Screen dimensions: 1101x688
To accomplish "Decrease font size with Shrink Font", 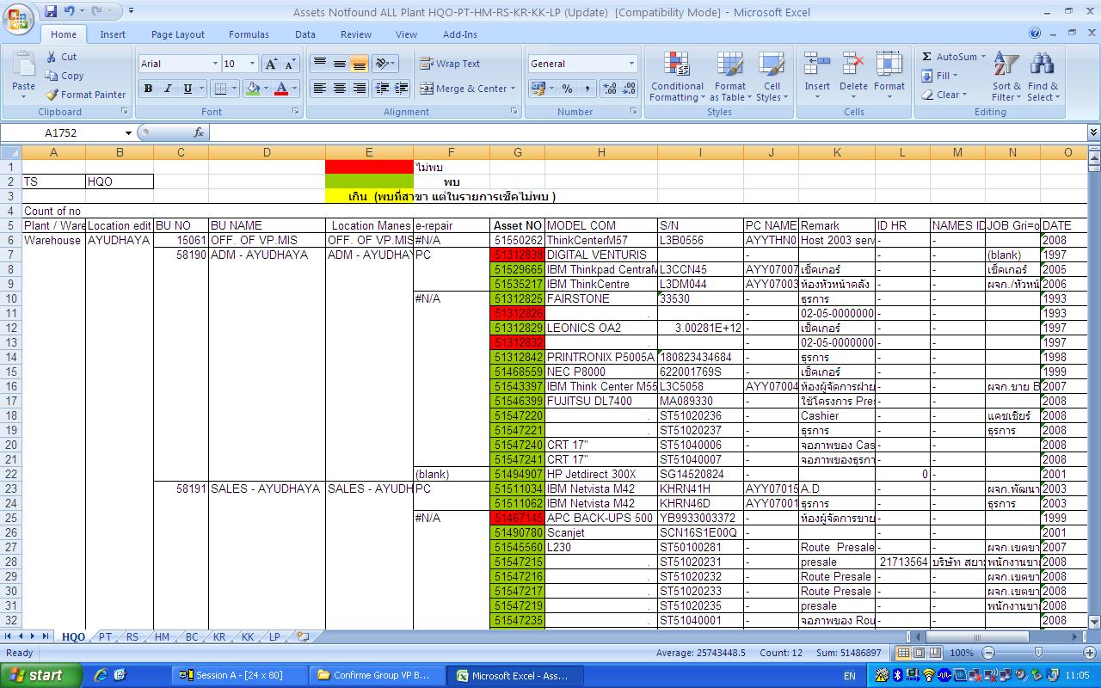I will pos(291,64).
